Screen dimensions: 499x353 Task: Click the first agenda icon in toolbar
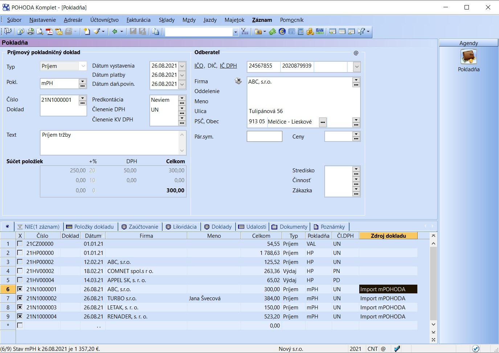(8, 32)
